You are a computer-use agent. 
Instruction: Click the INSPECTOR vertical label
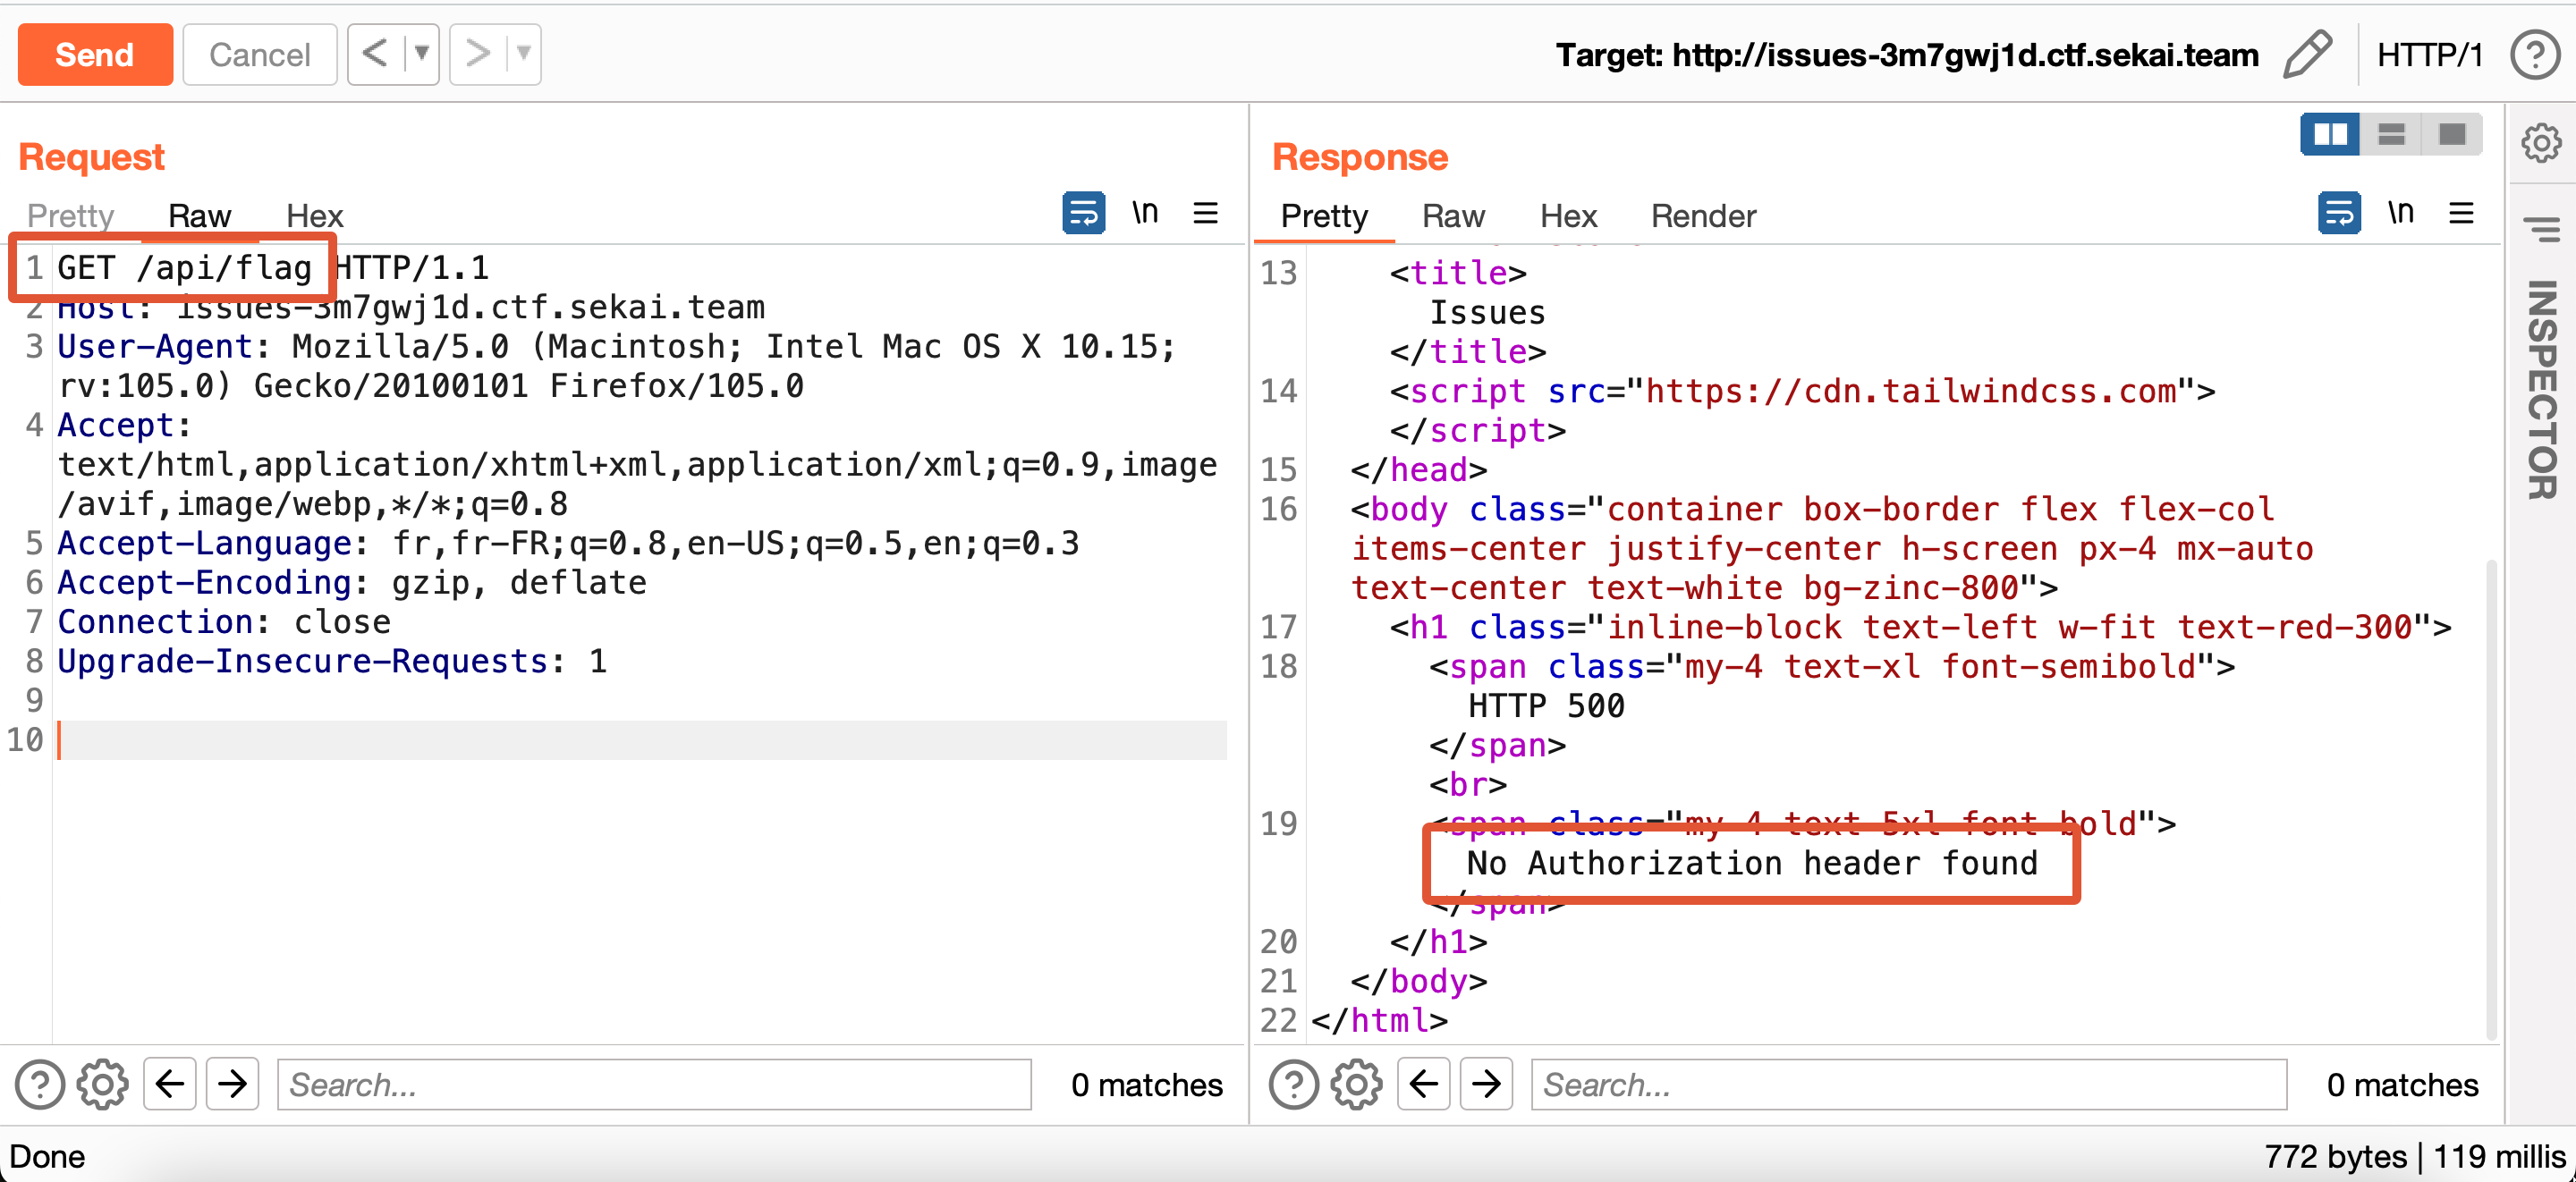coord(2541,390)
